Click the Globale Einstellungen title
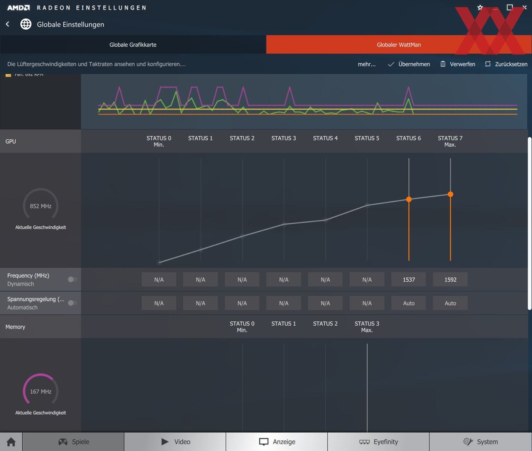The width and height of the screenshot is (532, 451). (x=70, y=24)
